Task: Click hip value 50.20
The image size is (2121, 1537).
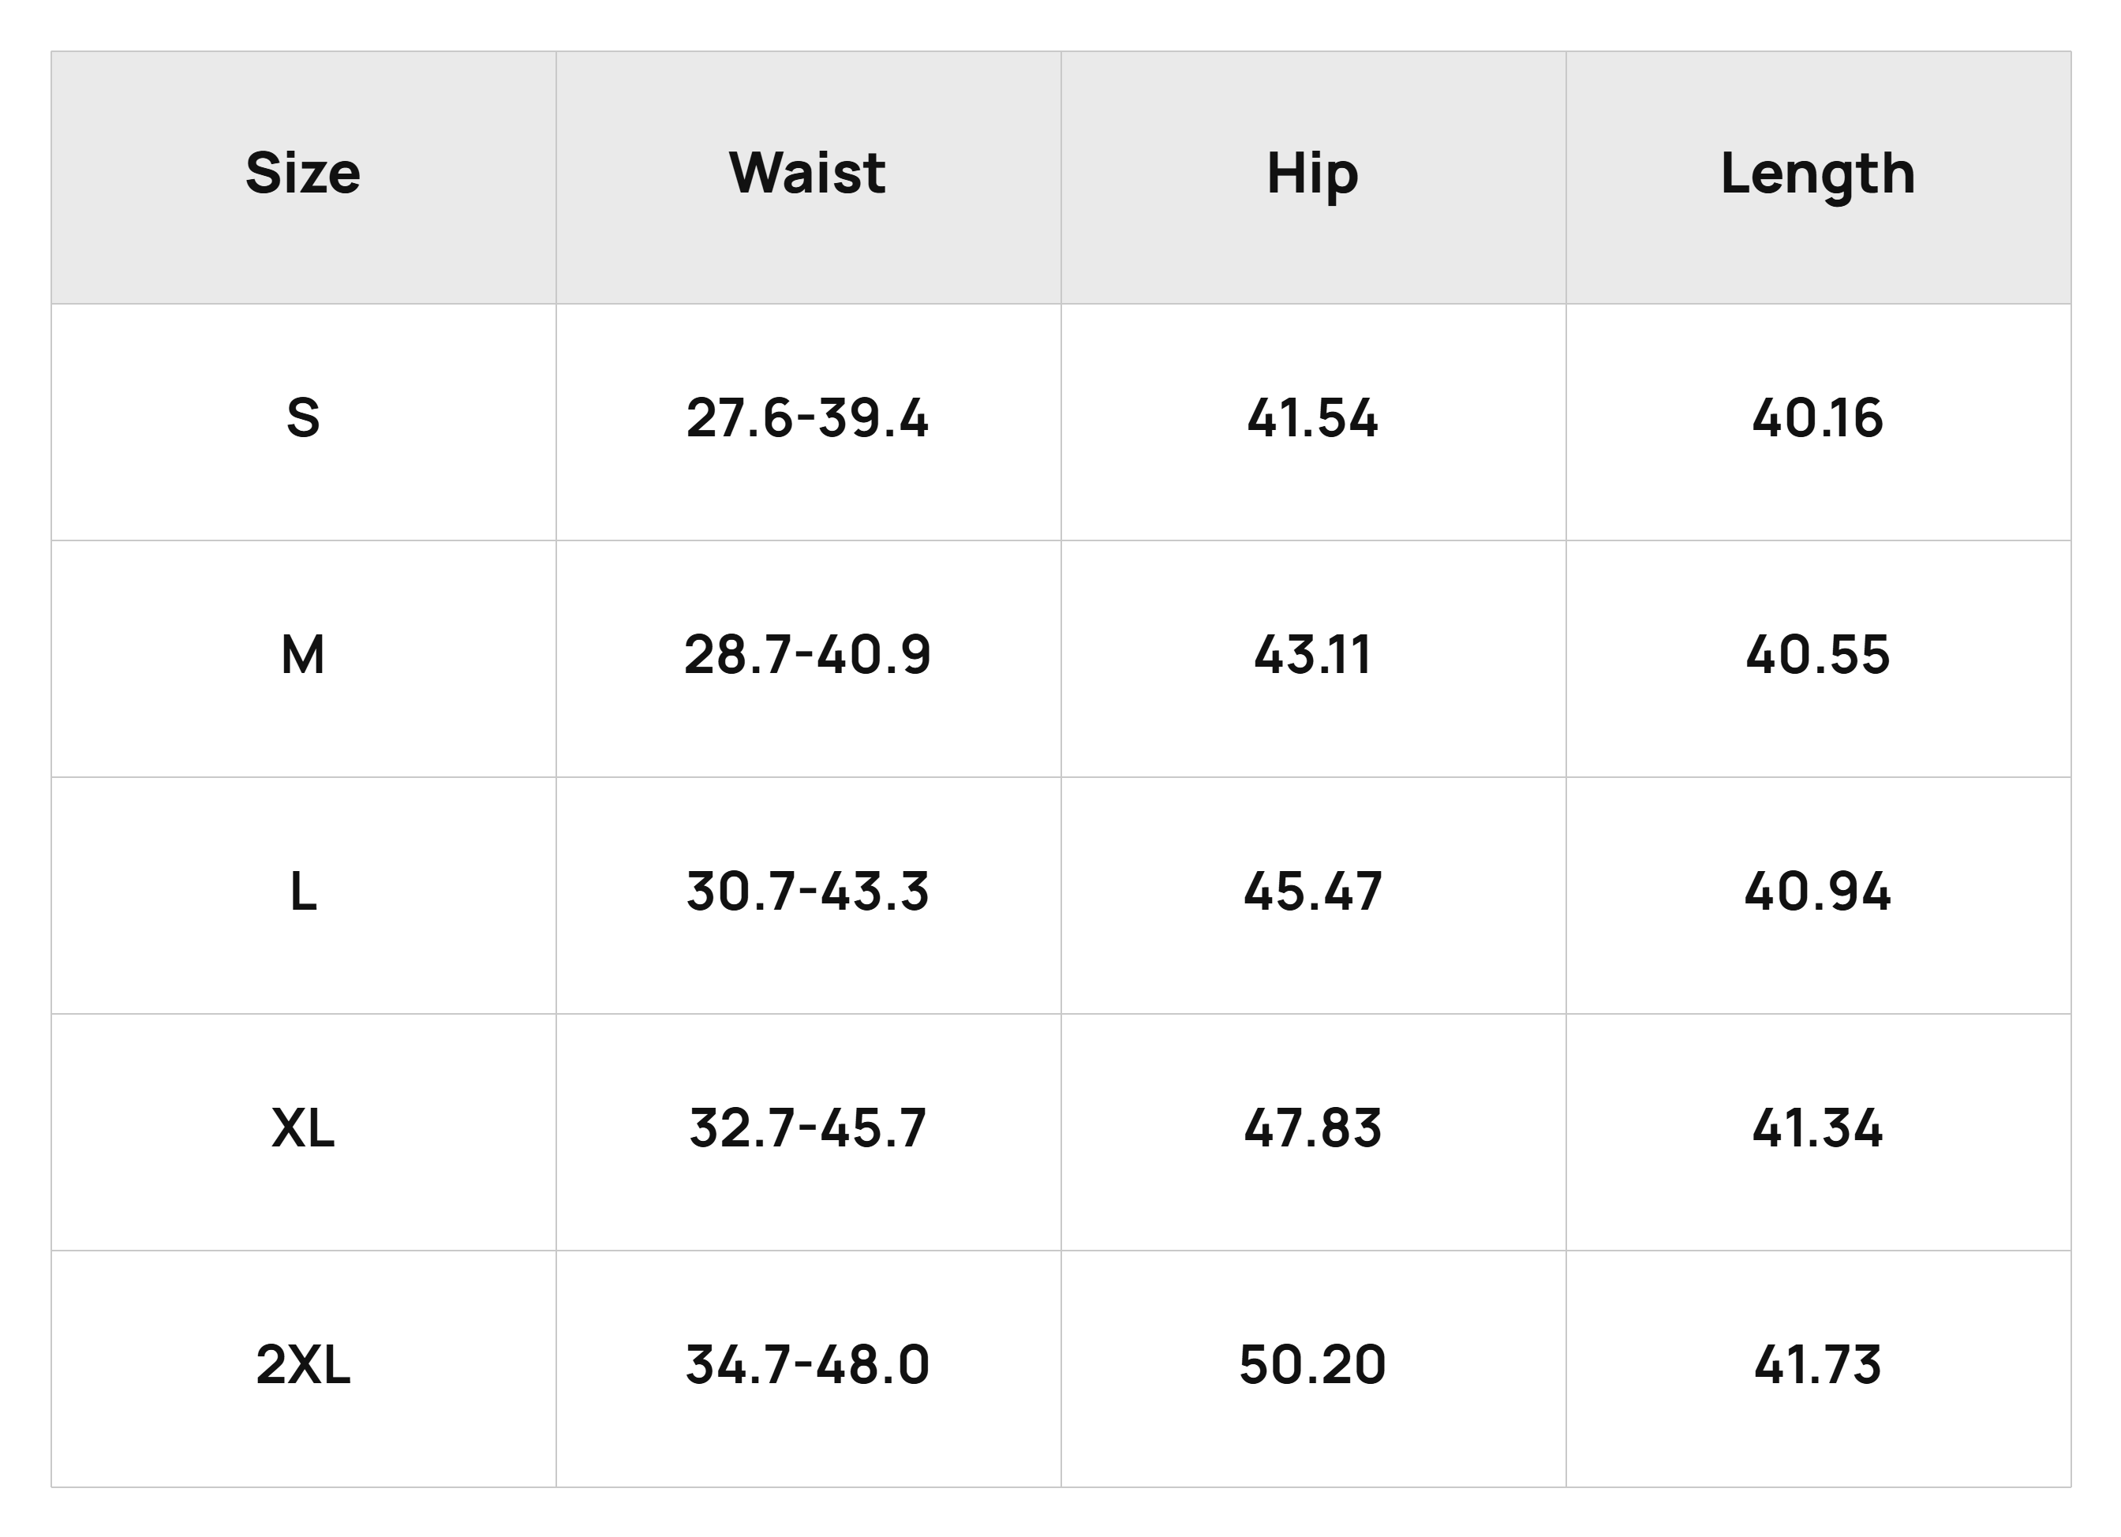Action: [1312, 1364]
